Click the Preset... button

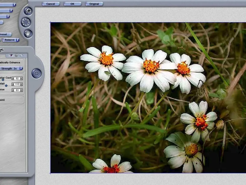click(6, 34)
